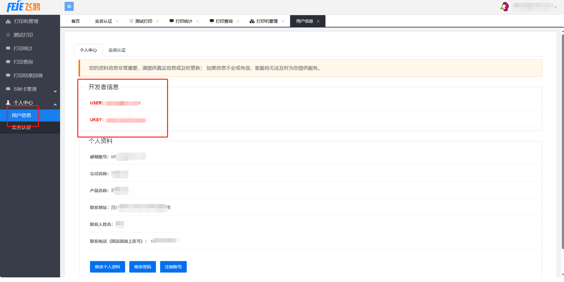Close the 打印统计 tab
The height and width of the screenshot is (282, 564).
tap(198, 21)
